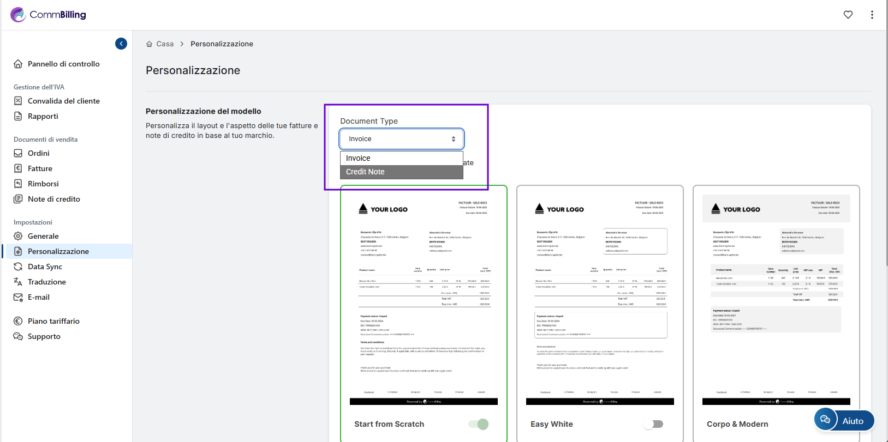This screenshot has height=442, width=888.
Task: Open the Aiuto help chat button
Action: tap(844, 420)
